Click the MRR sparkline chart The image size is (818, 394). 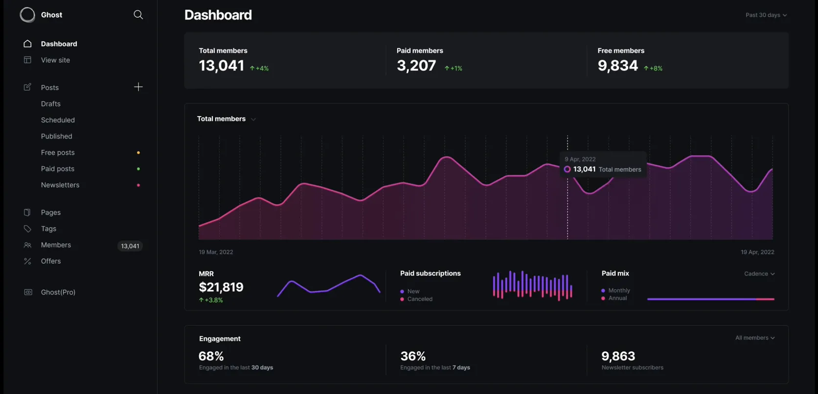329,285
